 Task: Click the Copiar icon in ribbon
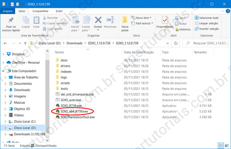[x=26, y=20]
